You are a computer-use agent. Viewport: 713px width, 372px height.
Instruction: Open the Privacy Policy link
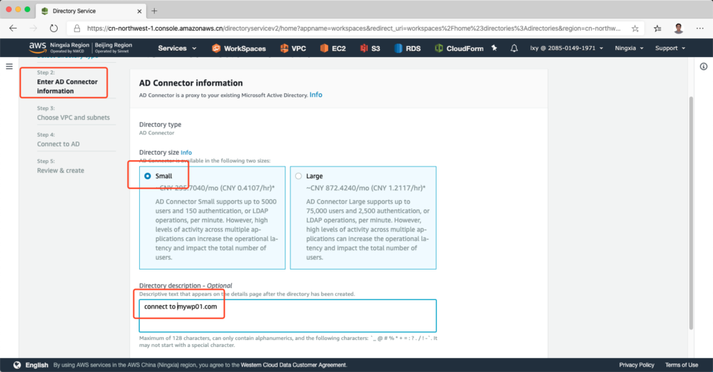636,365
